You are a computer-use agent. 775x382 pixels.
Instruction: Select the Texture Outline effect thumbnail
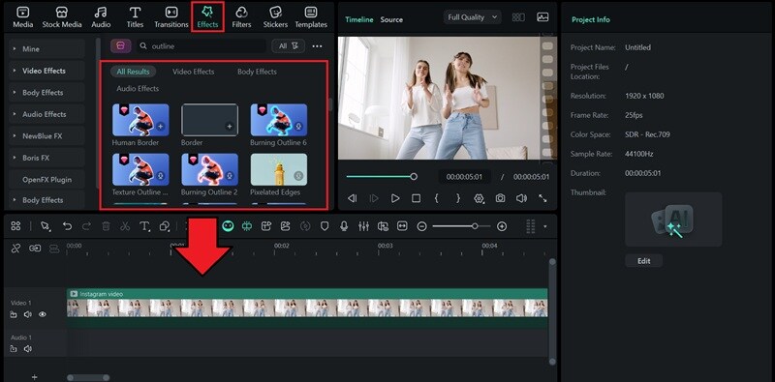140,169
